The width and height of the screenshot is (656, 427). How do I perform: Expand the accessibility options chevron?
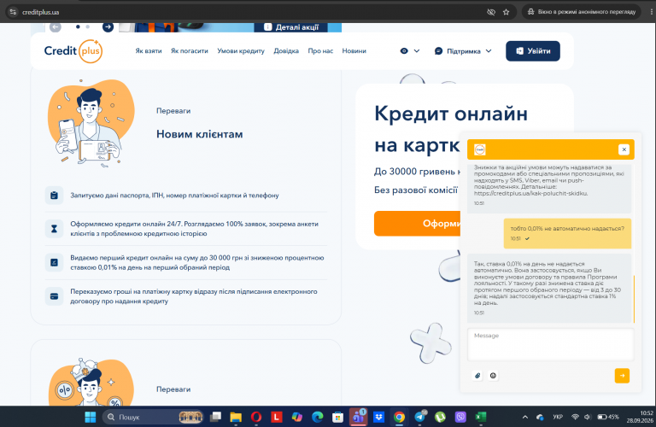(x=417, y=51)
